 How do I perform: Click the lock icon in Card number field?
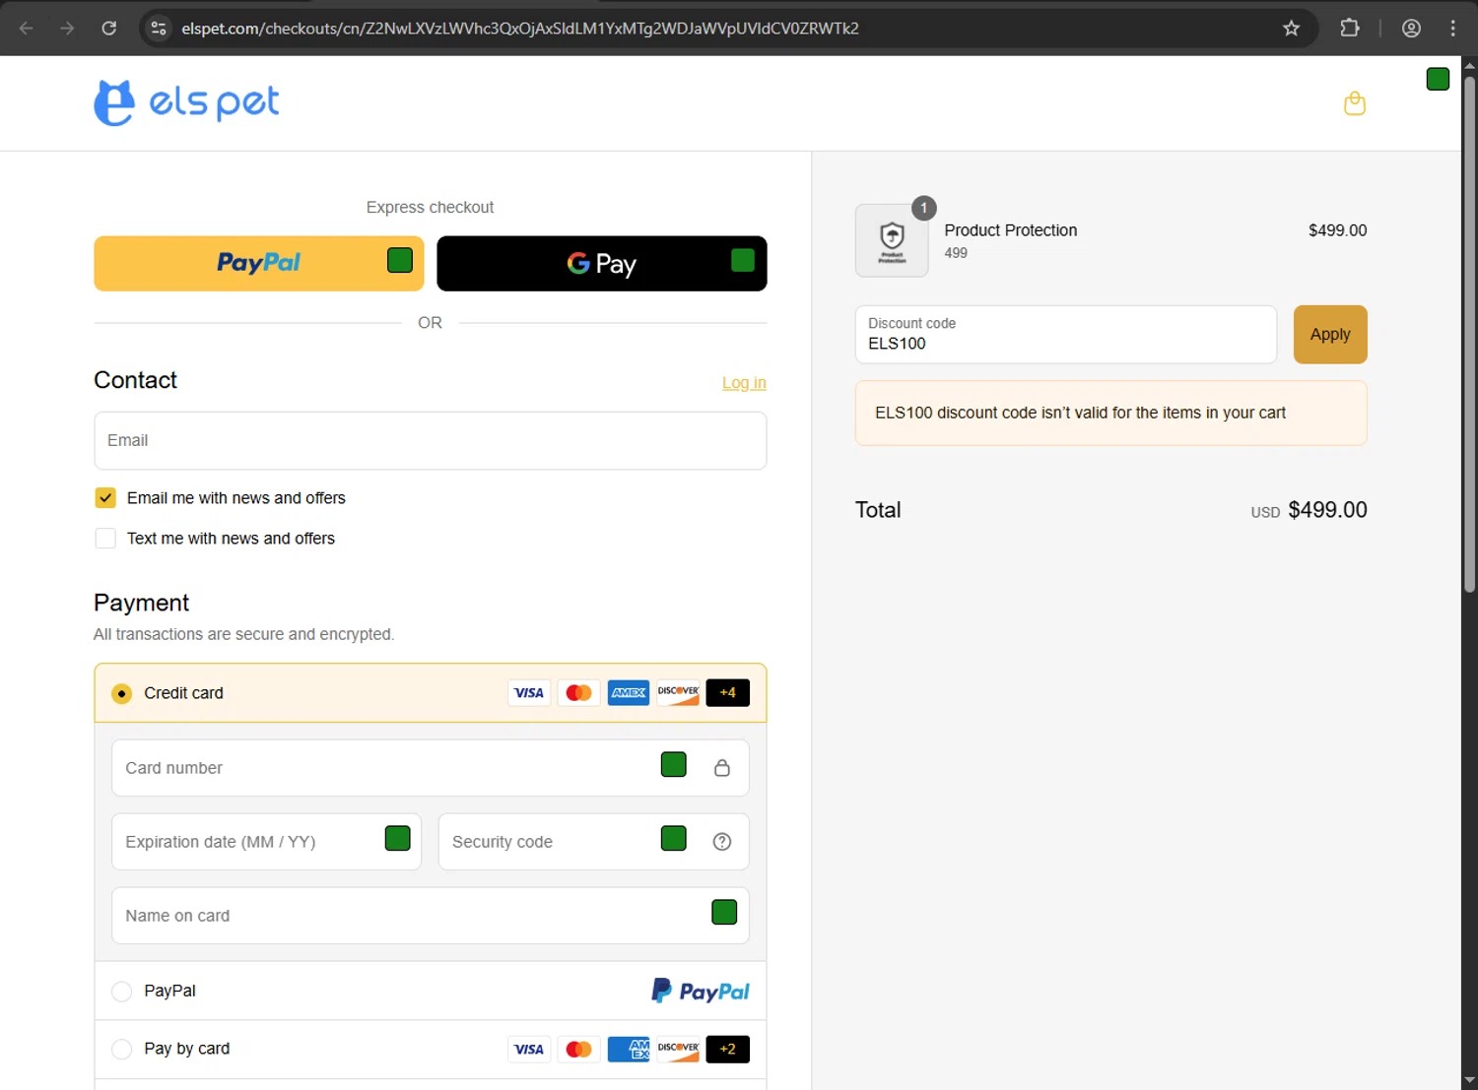(x=722, y=768)
